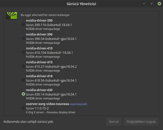This screenshot has width=163, height=130.
Task: Click the NVIDIA logo icon
Action: 12,15
